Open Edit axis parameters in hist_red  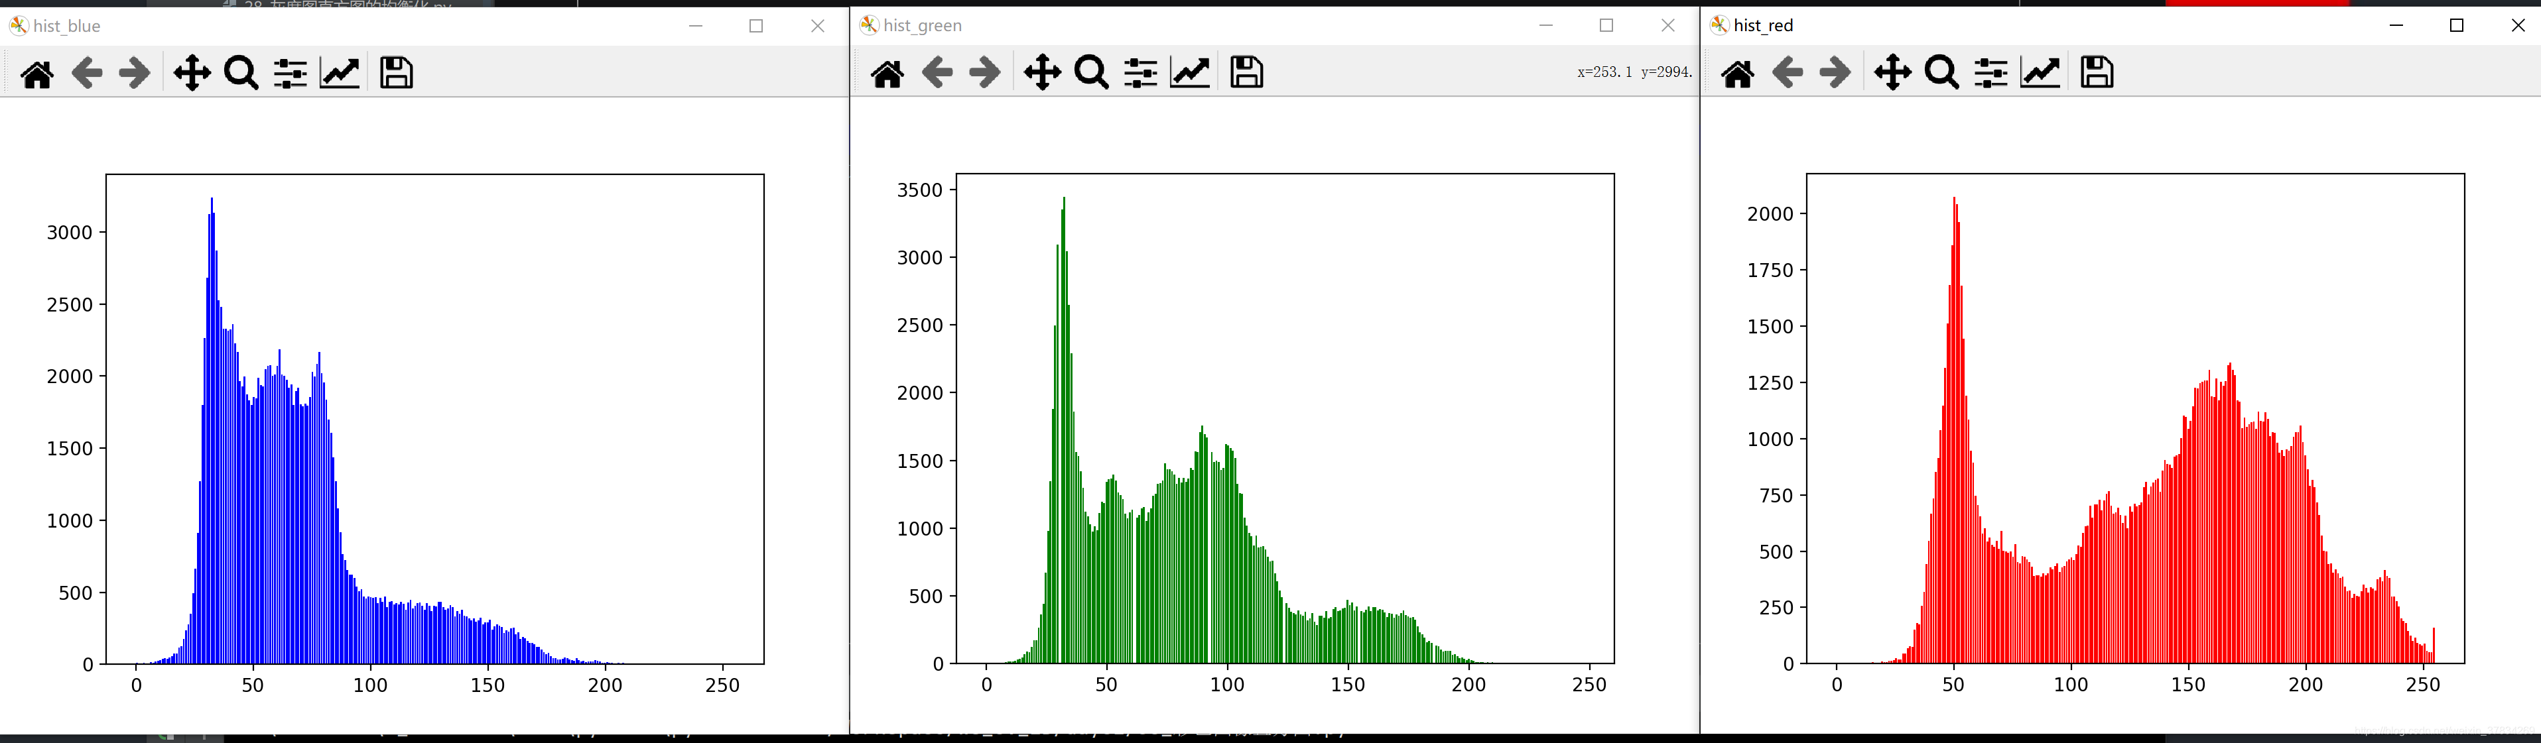pos(2041,73)
